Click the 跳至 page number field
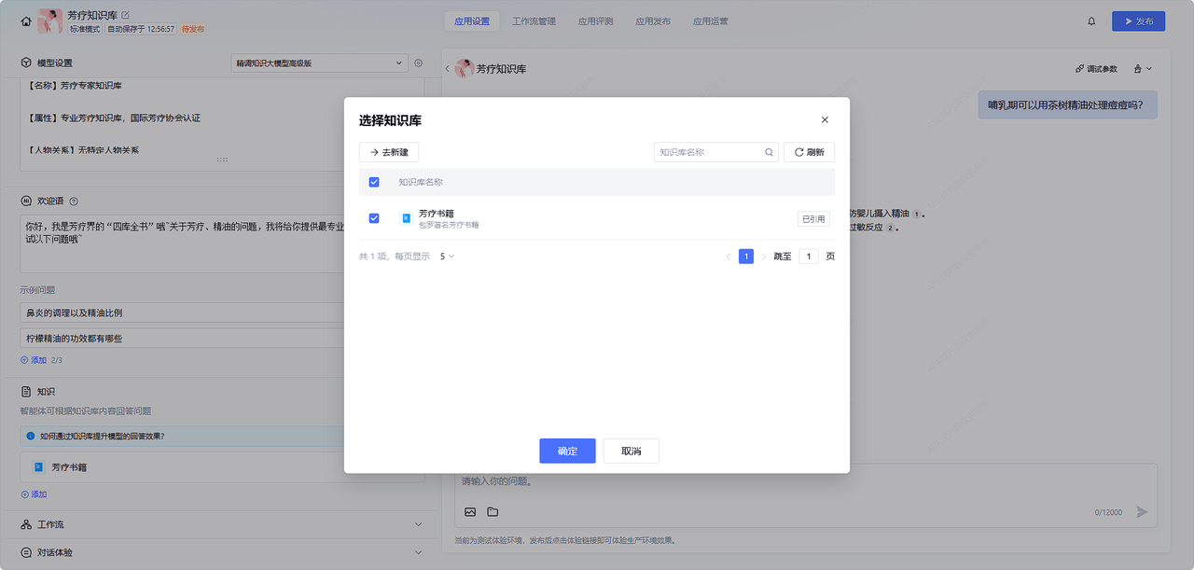The image size is (1194, 570). [808, 257]
